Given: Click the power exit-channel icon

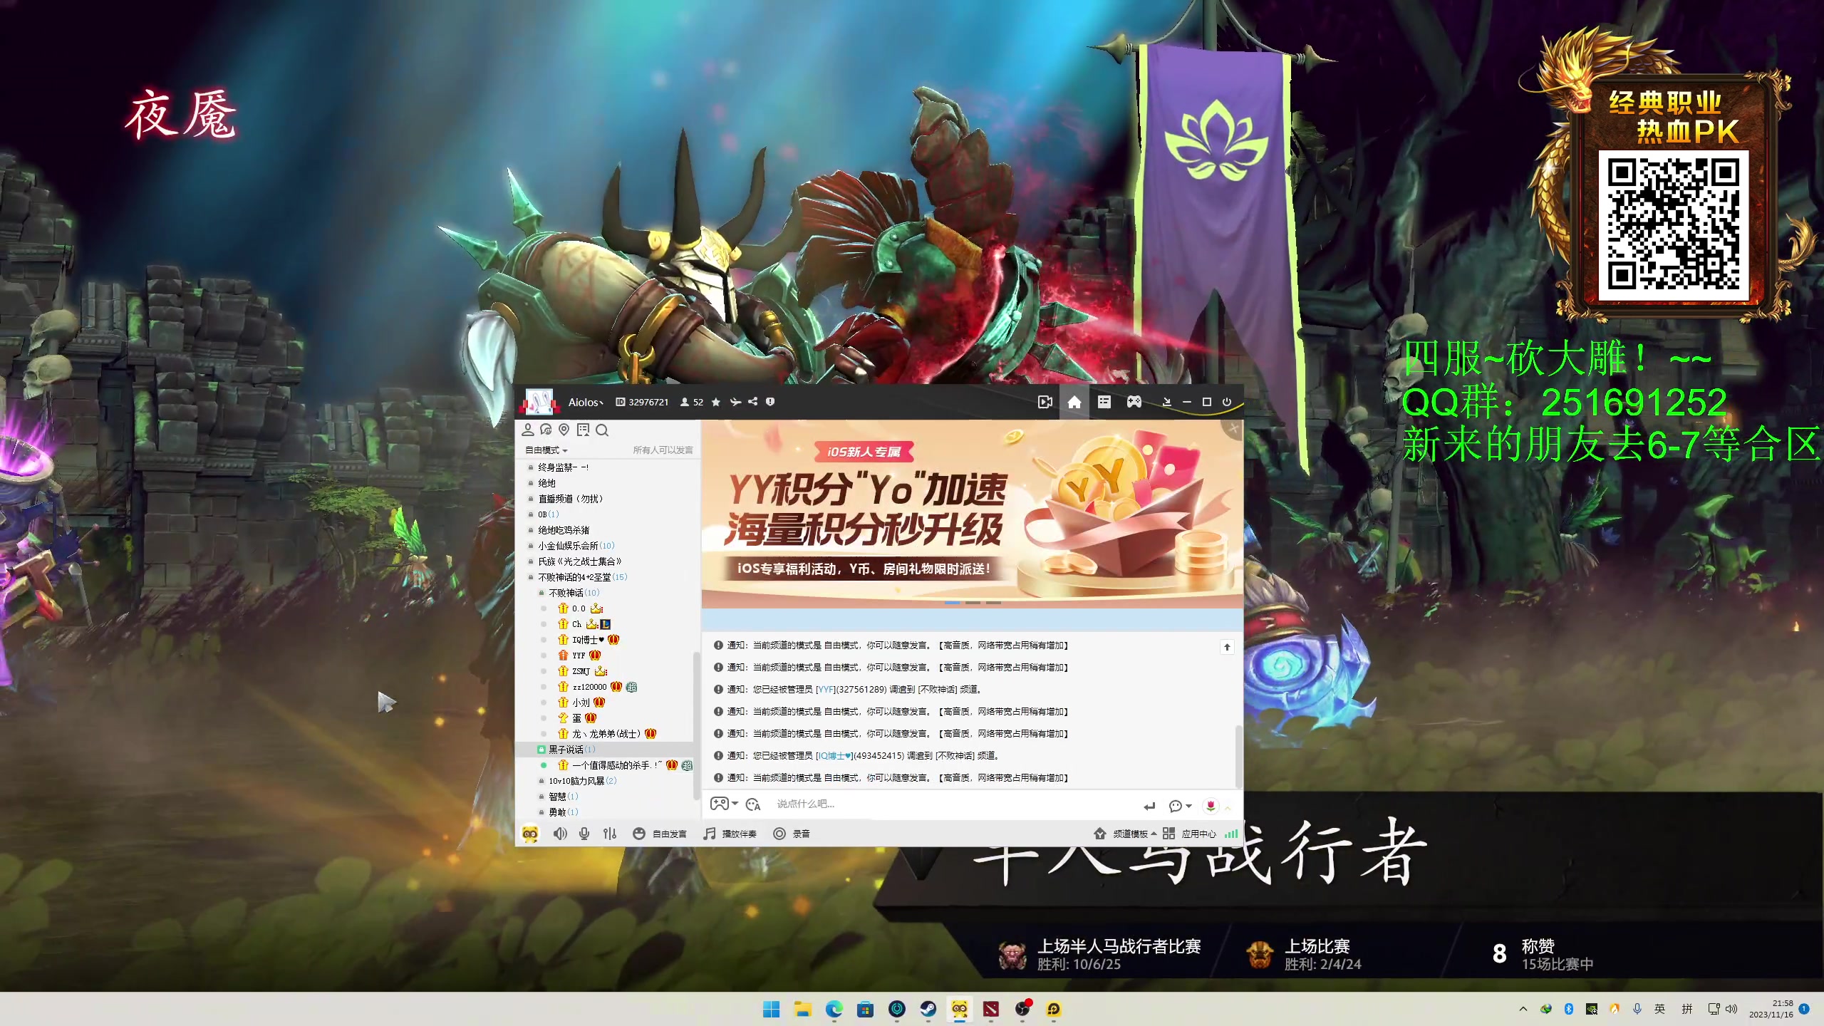Looking at the screenshot, I should click(x=1227, y=402).
